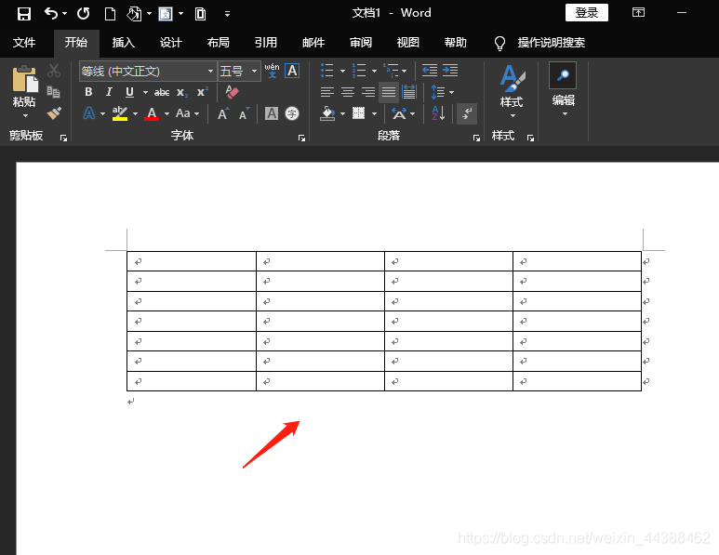This screenshot has height=555, width=719.
Task: Toggle subscript formatting
Action: tap(182, 93)
